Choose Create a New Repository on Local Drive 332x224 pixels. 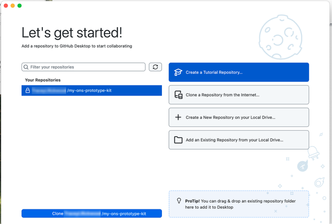[x=239, y=117]
